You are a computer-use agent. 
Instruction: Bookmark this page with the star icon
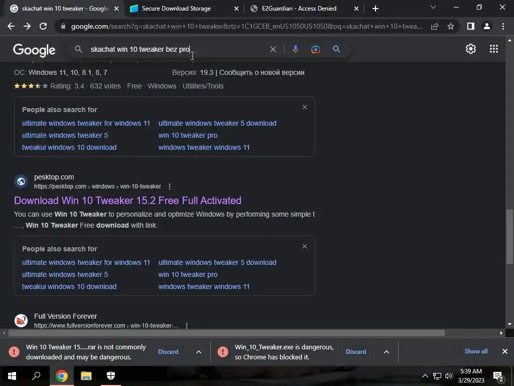tap(451, 26)
